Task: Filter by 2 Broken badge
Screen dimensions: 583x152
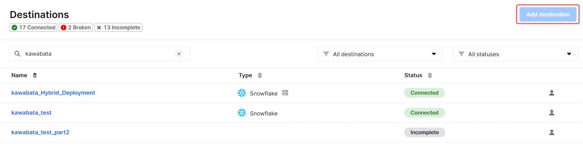Action: pos(76,27)
